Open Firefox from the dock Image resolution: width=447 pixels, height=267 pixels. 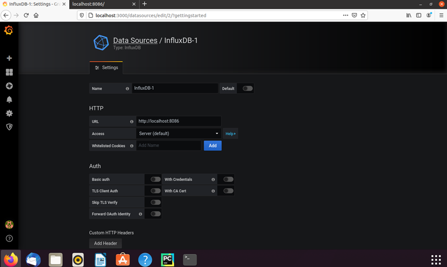(x=11, y=259)
